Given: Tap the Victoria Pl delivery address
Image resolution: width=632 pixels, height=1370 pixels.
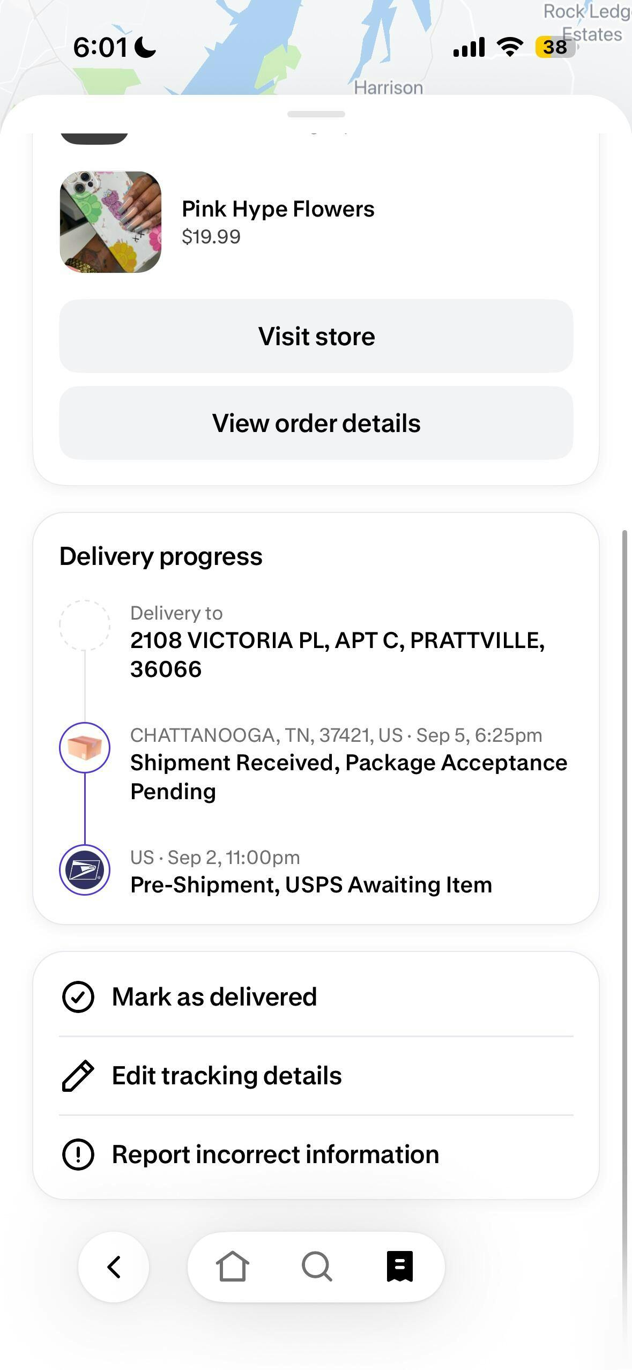Looking at the screenshot, I should pyautogui.click(x=337, y=654).
